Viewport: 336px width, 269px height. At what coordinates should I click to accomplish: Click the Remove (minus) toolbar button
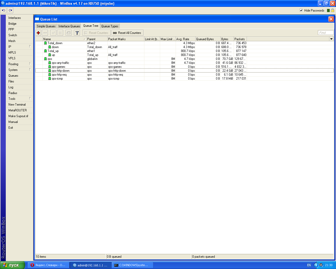(45, 33)
